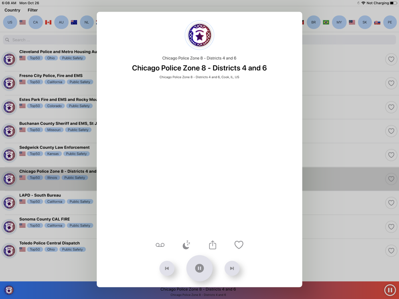Skip to previous station
This screenshot has height=299, width=399.
[167, 268]
